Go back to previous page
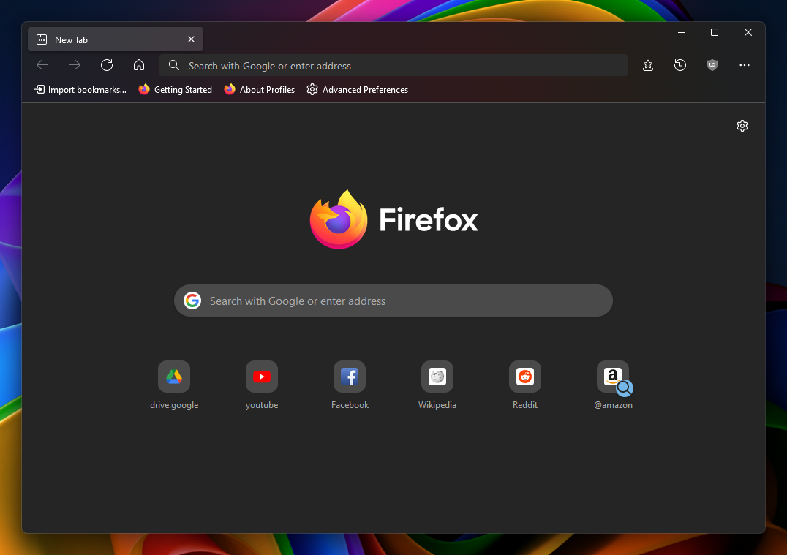Image resolution: width=787 pixels, height=555 pixels. point(42,65)
